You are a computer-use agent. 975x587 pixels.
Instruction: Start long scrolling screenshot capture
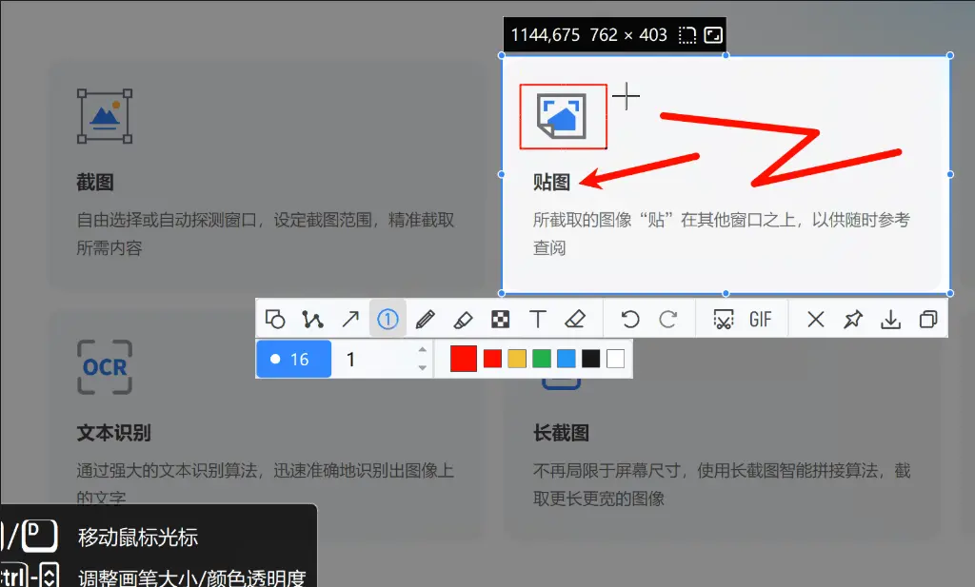(x=723, y=319)
